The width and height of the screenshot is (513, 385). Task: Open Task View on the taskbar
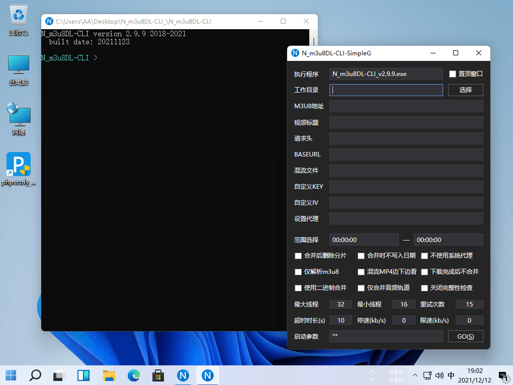[59, 375]
